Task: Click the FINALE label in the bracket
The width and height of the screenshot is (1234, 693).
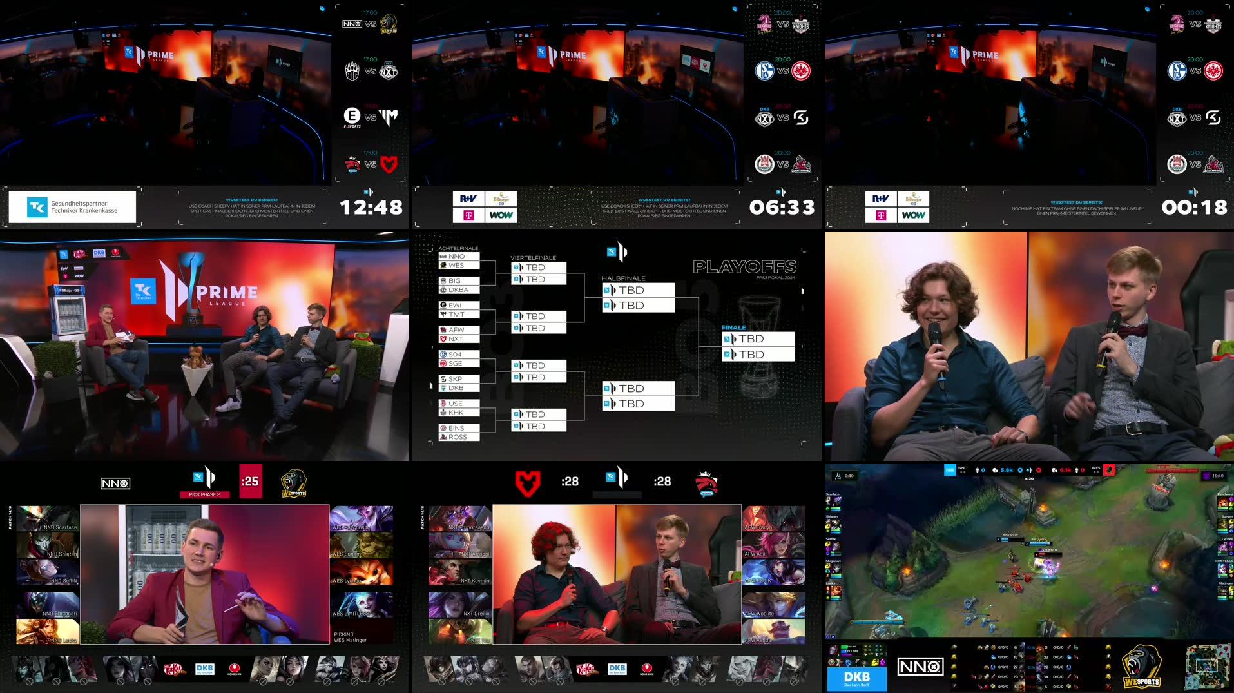Action: click(x=733, y=327)
